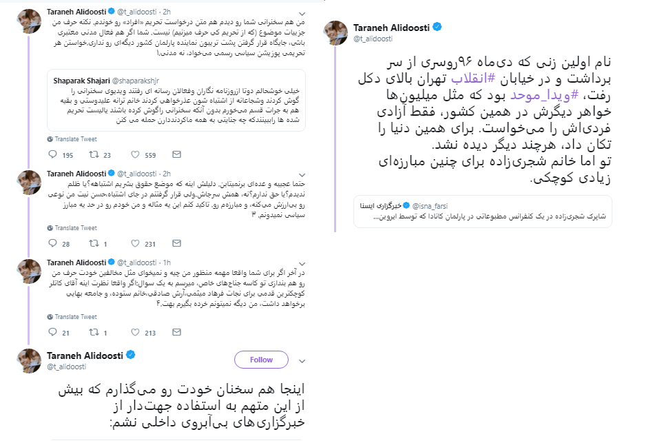Click the verified badge on the right tweet

pyautogui.click(x=437, y=28)
